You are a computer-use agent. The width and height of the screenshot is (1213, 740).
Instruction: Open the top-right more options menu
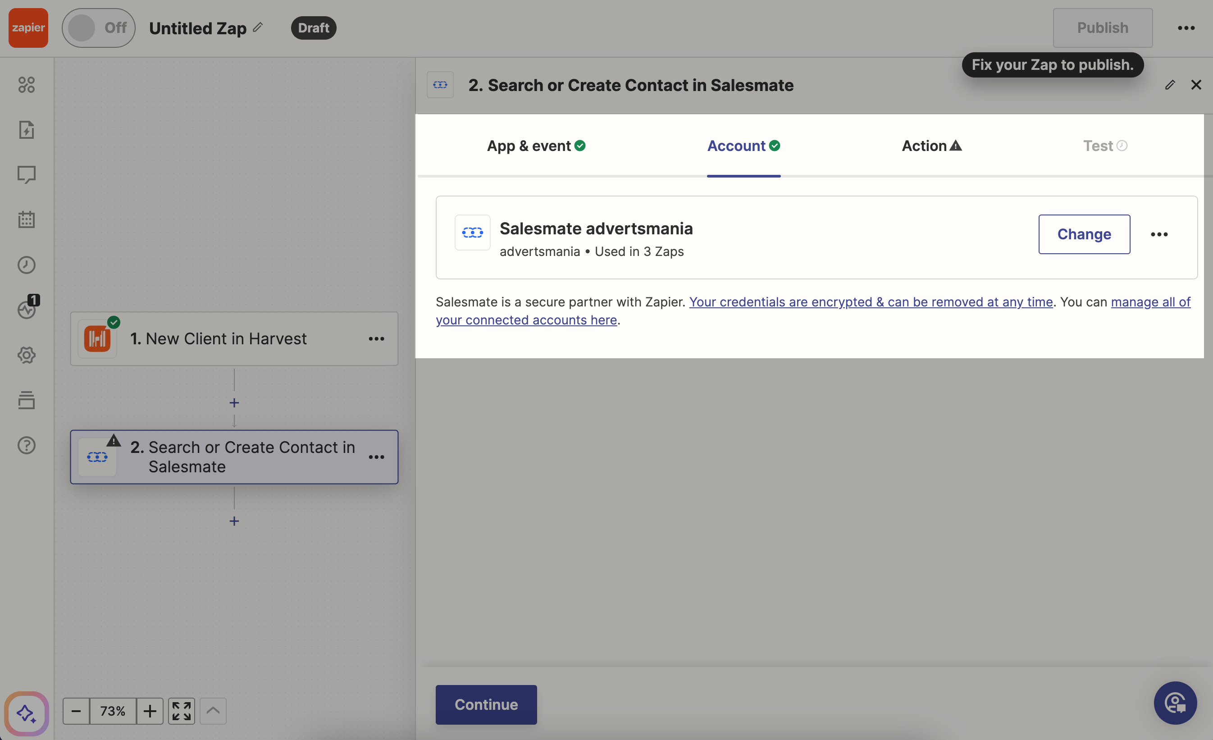(1186, 27)
